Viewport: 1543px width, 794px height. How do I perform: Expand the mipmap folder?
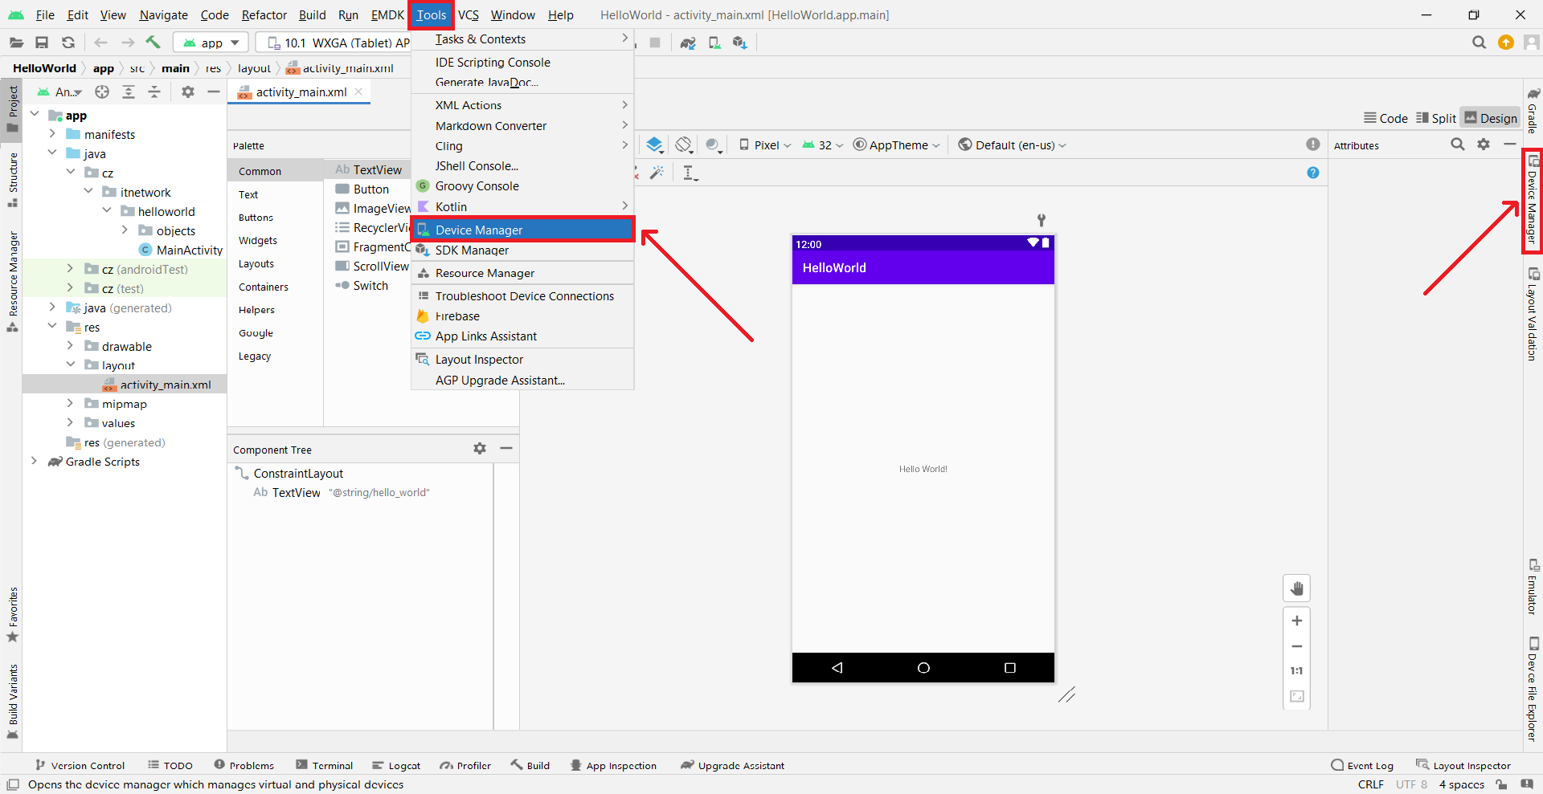(x=70, y=404)
